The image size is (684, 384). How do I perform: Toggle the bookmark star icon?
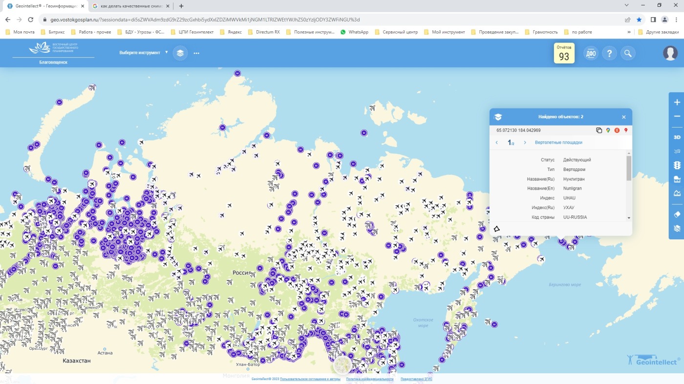(x=639, y=20)
